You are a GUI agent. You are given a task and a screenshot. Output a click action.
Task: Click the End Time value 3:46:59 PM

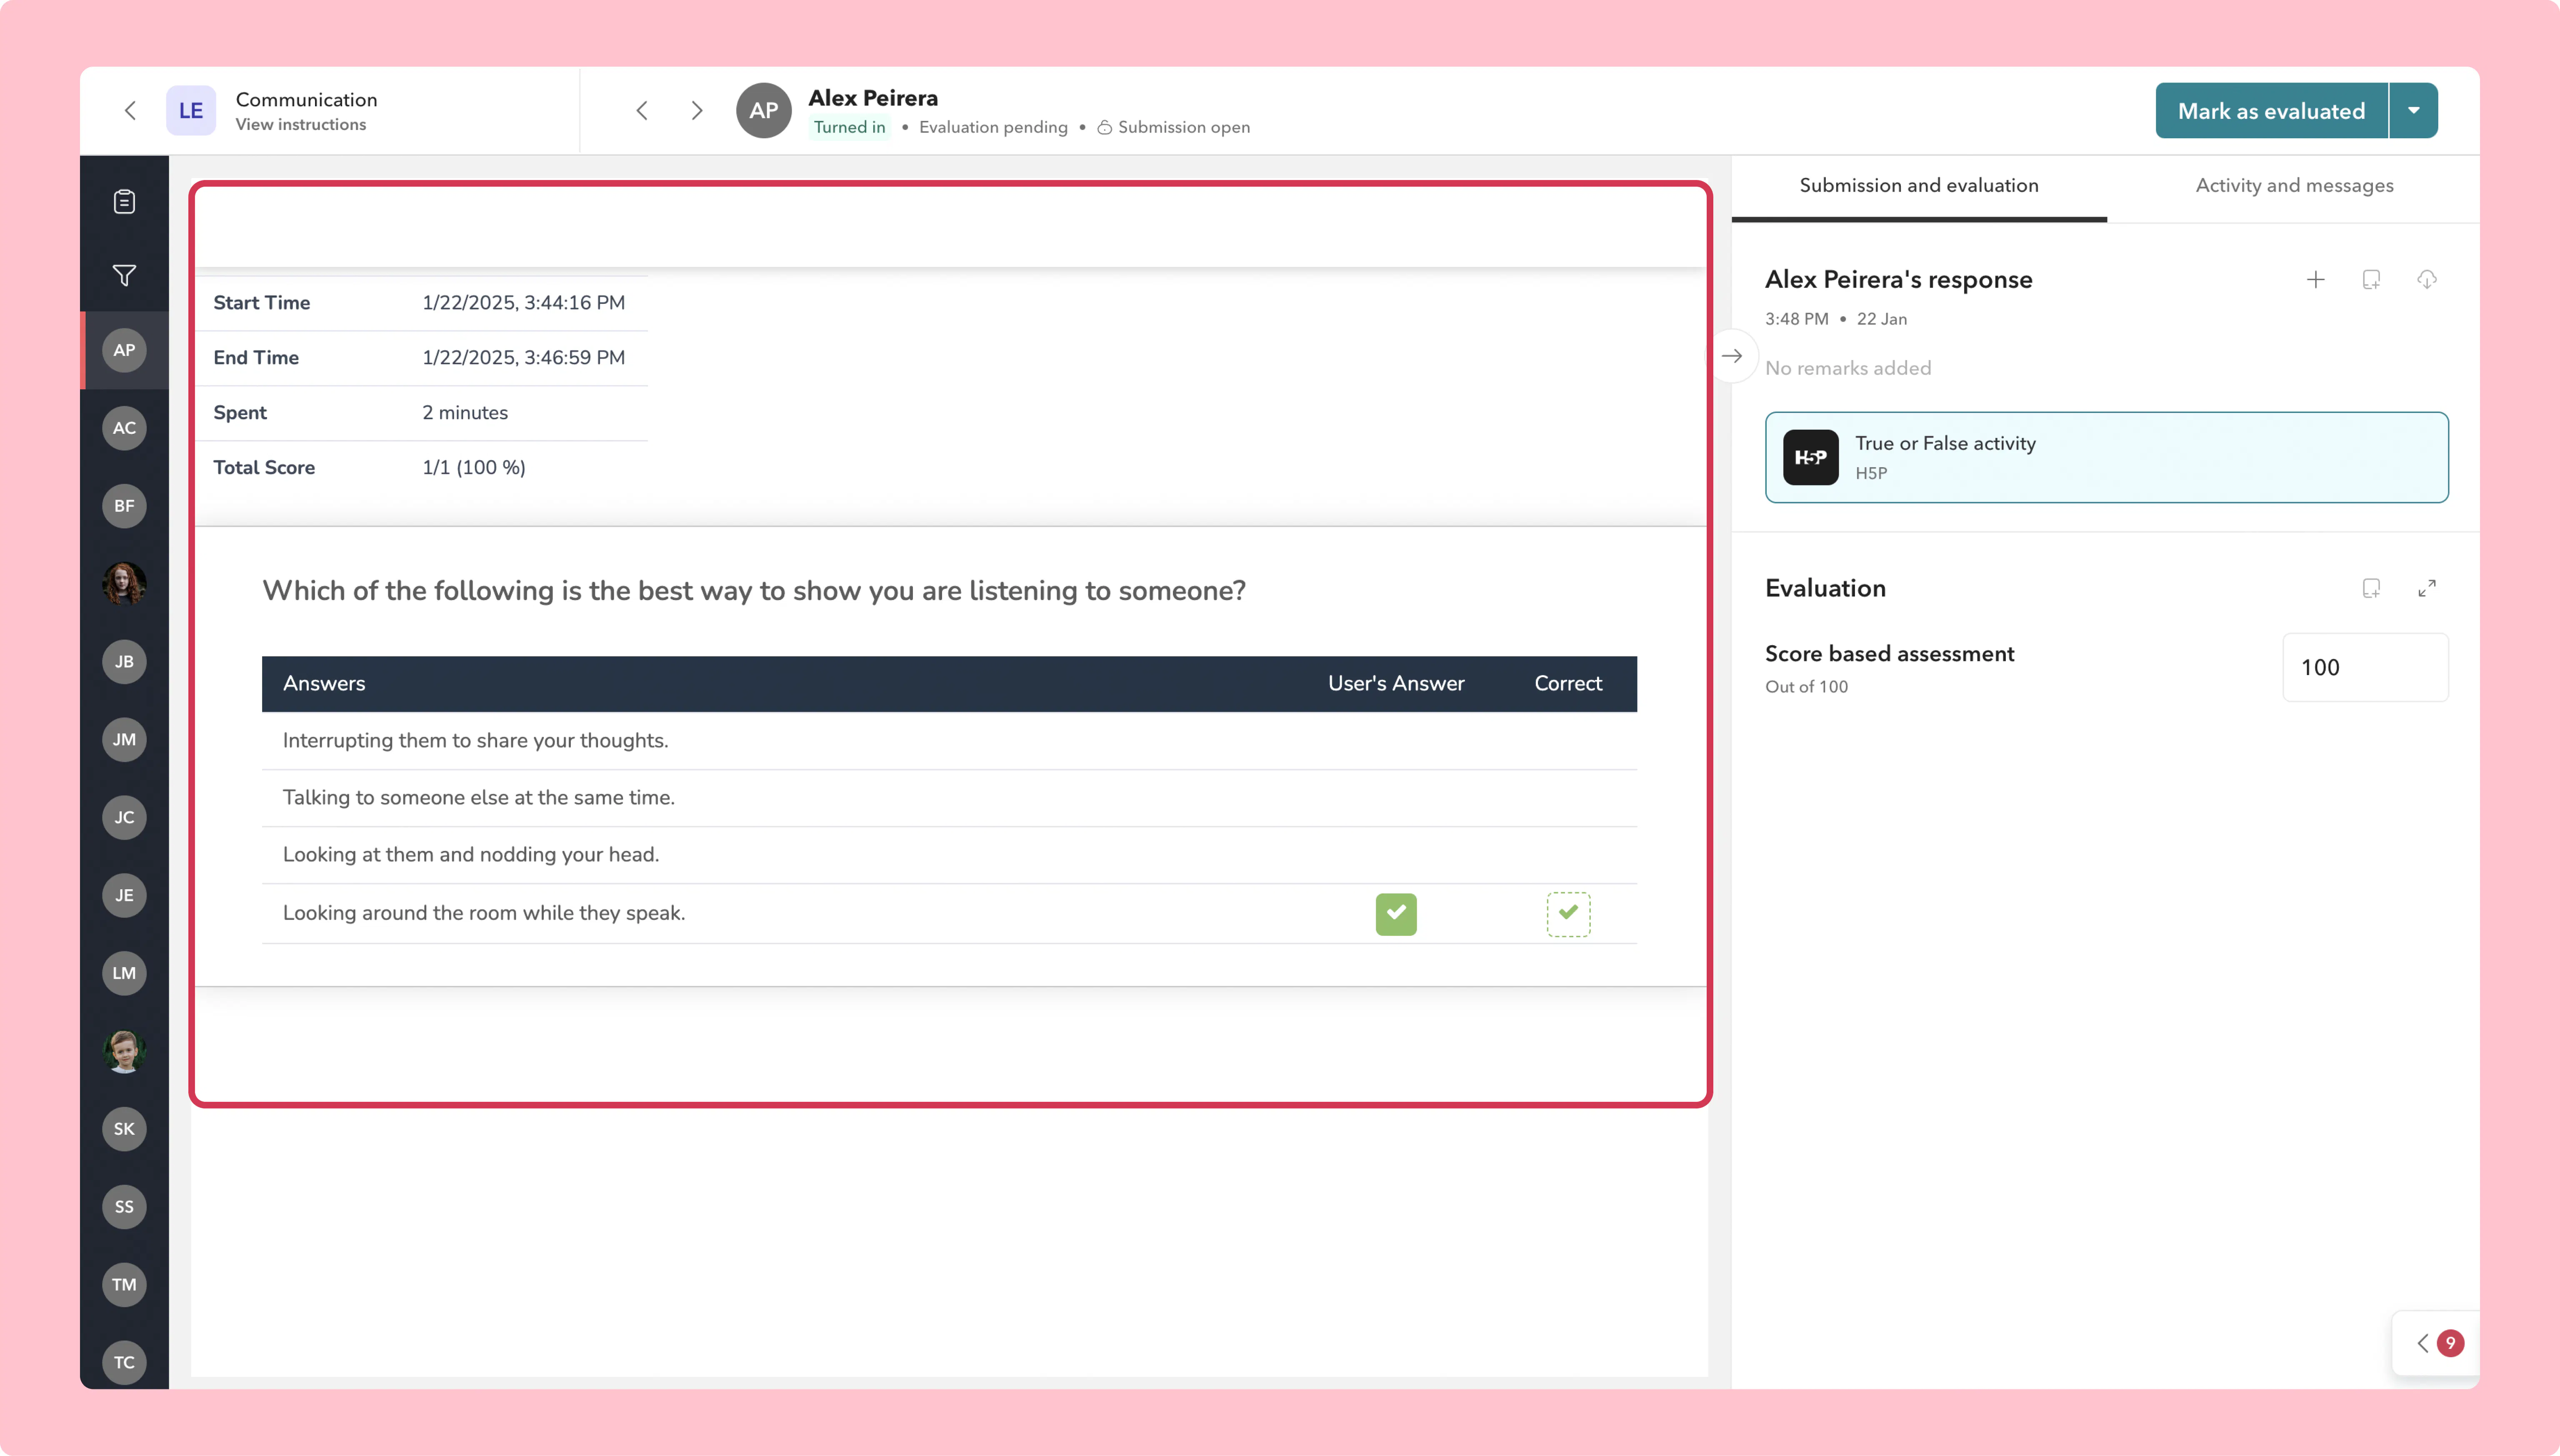(524, 358)
